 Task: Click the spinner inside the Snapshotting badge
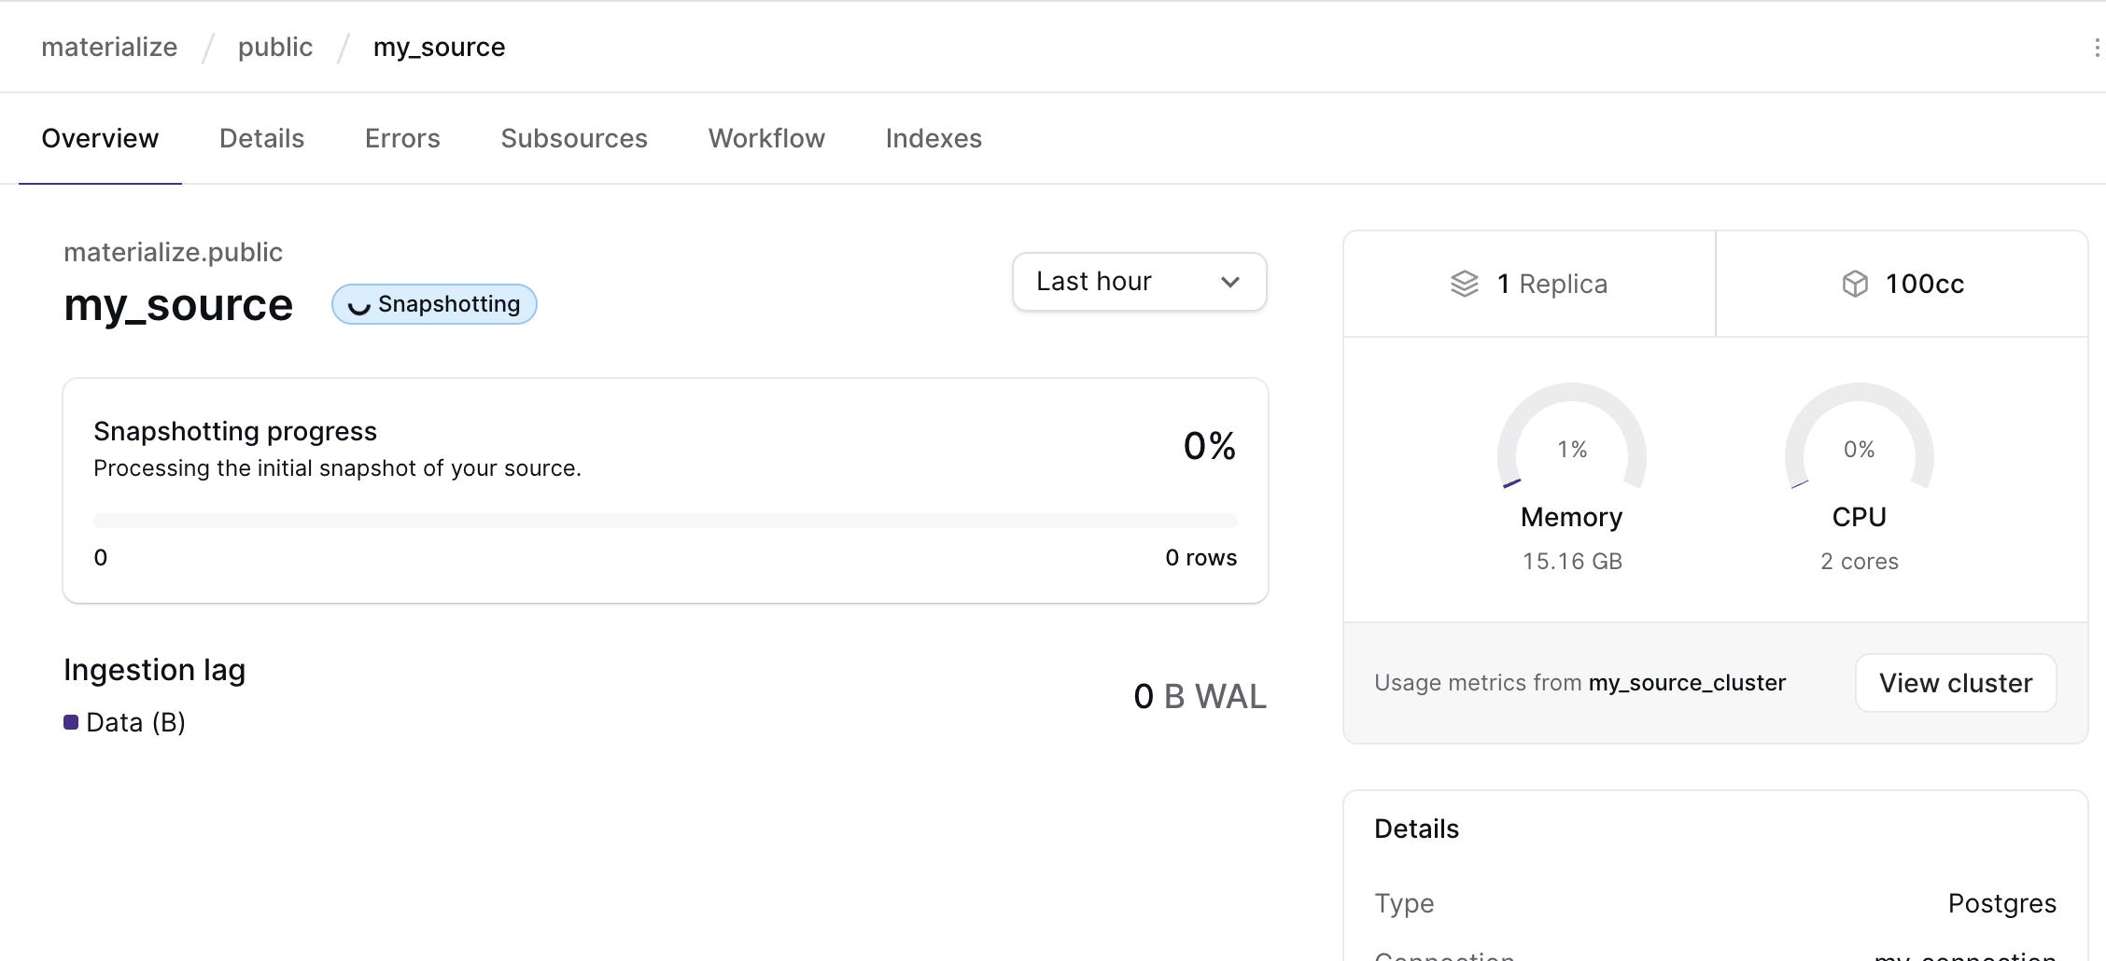(x=358, y=303)
